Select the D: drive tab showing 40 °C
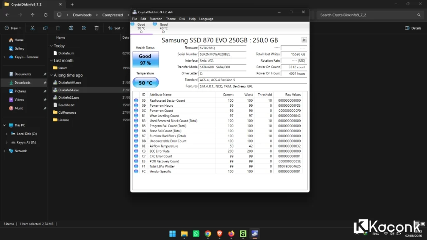Screen dimensions: 427x240 pos(163,28)
